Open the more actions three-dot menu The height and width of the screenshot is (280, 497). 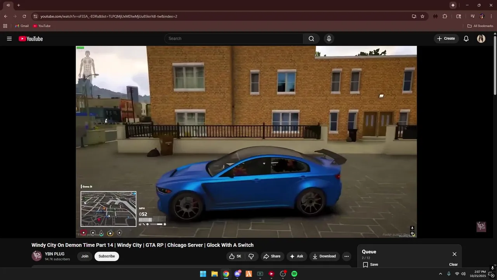click(x=346, y=256)
